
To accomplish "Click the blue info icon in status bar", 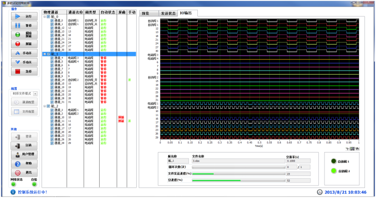I will (x=13, y=192).
